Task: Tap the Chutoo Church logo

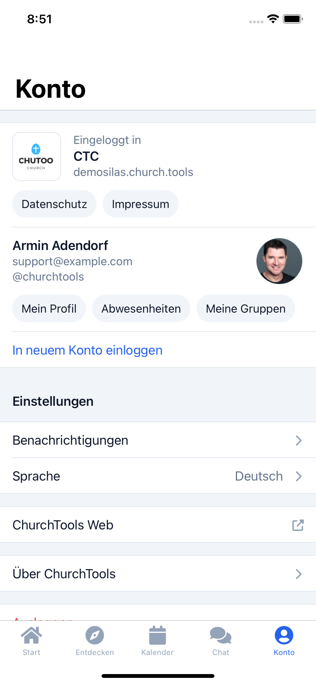Action: pyautogui.click(x=37, y=156)
